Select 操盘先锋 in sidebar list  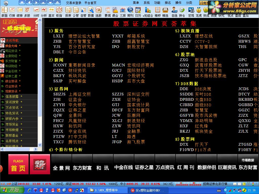pos(11,46)
